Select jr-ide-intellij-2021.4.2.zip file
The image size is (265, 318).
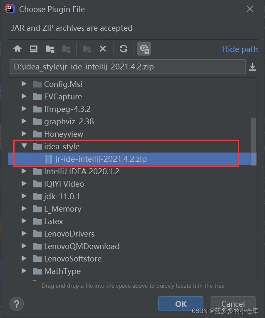tap(132, 159)
